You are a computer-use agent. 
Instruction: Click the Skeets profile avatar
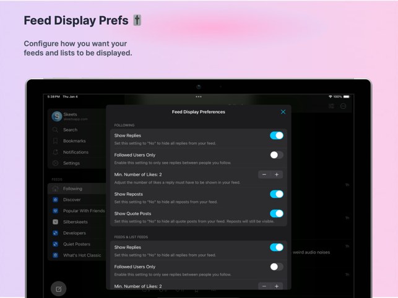57,116
